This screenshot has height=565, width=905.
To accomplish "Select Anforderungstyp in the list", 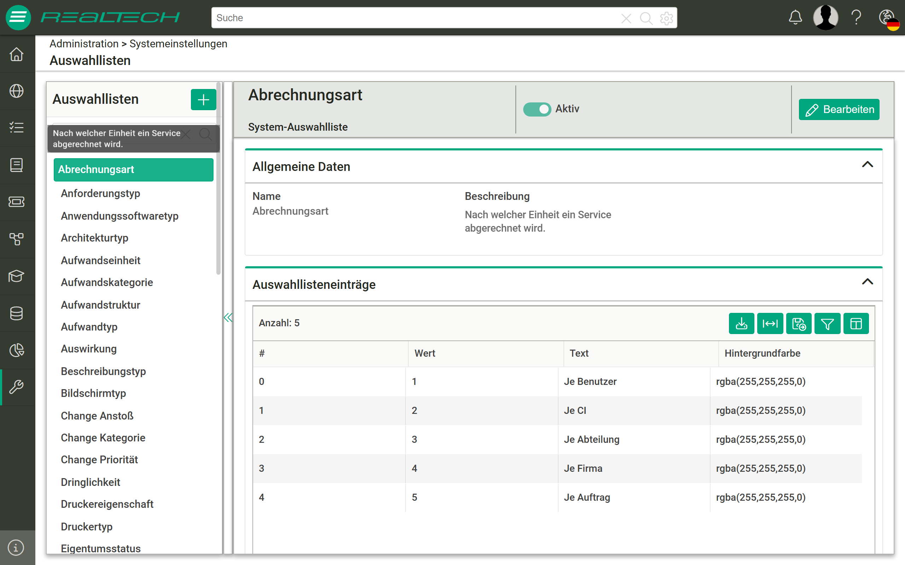I will coord(100,193).
